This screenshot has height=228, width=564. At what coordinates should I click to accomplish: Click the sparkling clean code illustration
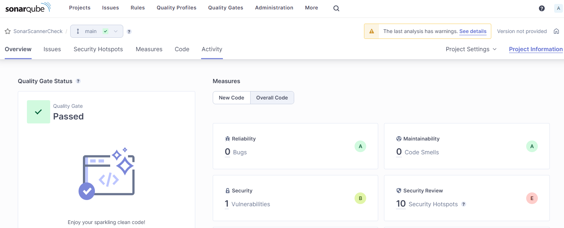point(107,174)
